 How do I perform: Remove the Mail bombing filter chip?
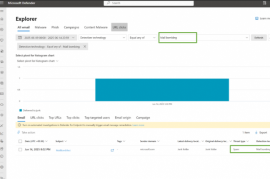point(85,47)
